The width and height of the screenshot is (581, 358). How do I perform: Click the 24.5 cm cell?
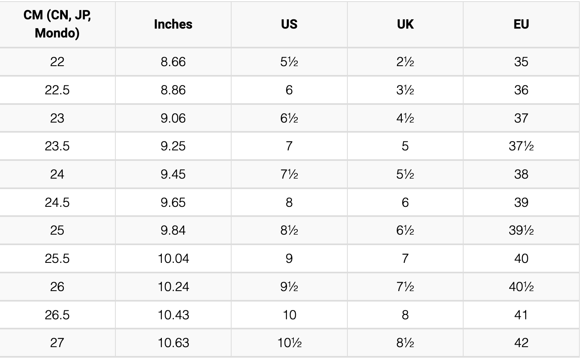tap(57, 202)
